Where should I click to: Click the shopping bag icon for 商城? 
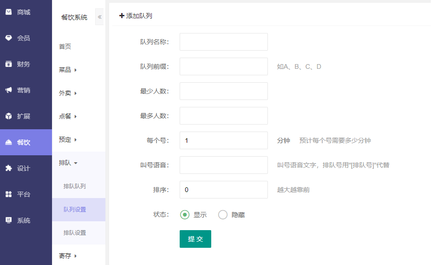(8, 12)
